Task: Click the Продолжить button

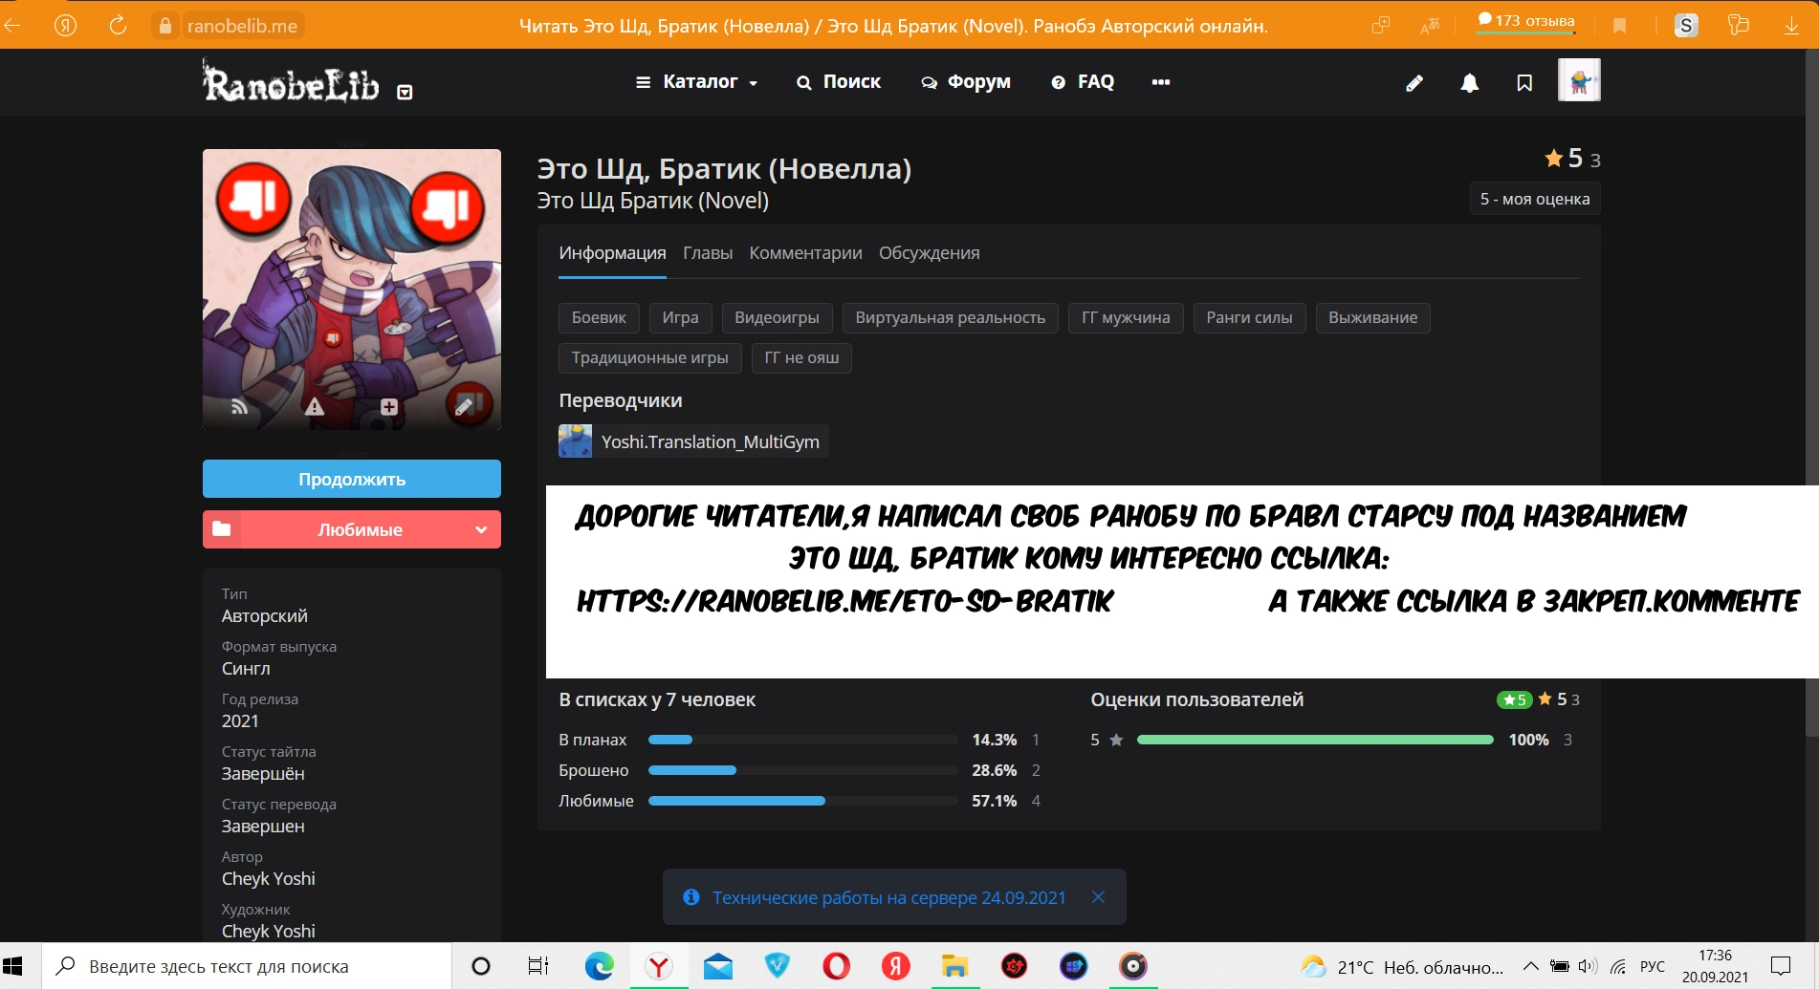Action: pos(351,479)
